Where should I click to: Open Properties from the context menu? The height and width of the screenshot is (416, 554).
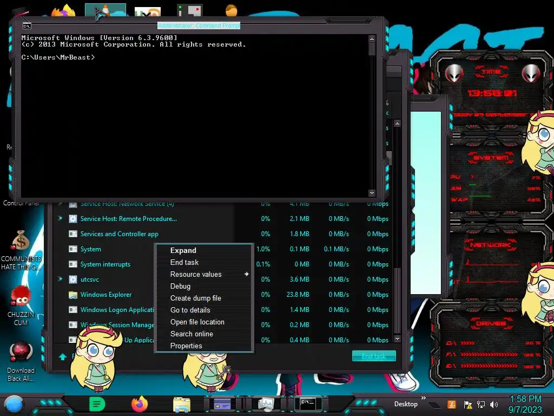tap(204, 346)
